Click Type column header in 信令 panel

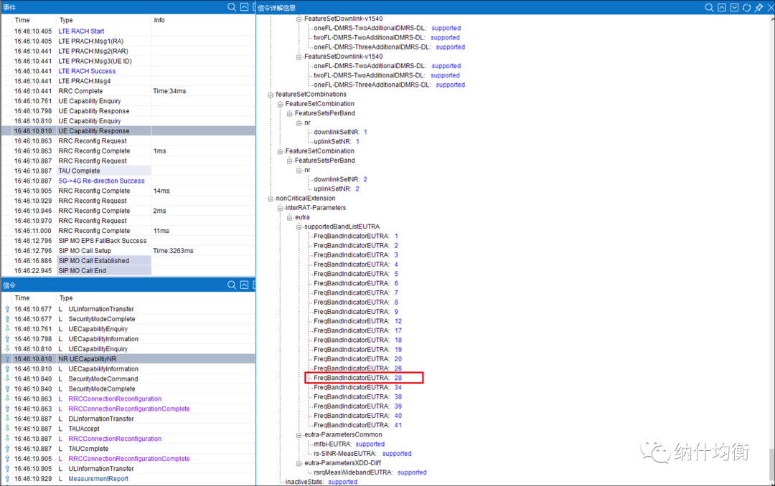(66, 297)
